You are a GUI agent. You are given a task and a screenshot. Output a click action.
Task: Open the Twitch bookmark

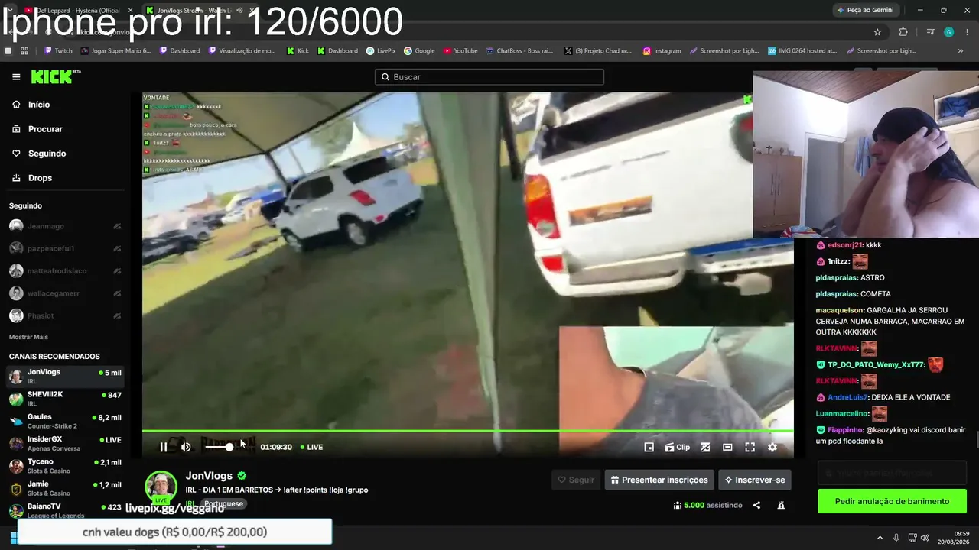[59, 51]
